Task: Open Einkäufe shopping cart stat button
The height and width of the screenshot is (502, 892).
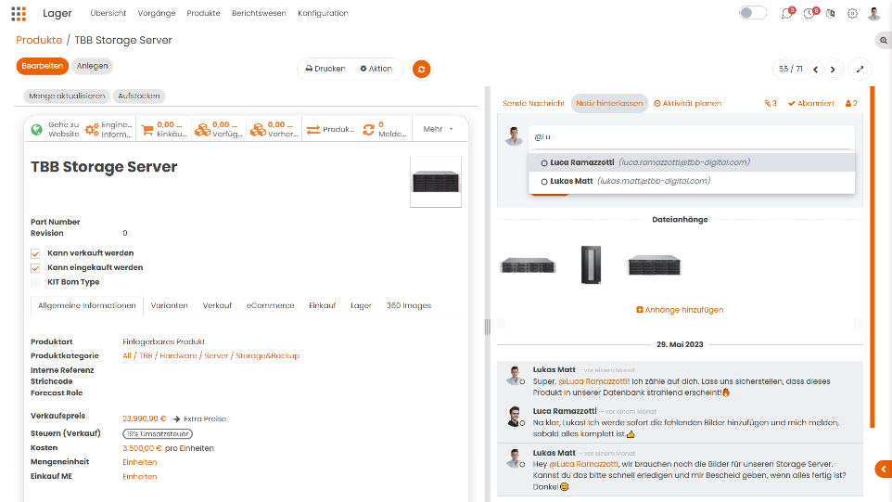Action: 164,129
